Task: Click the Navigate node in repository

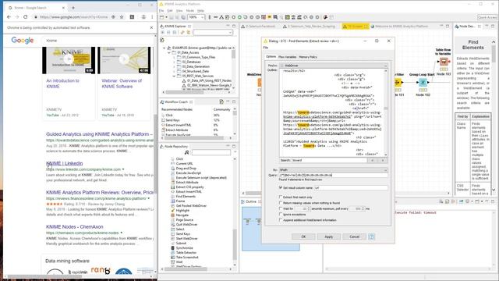Action: tap(182, 215)
